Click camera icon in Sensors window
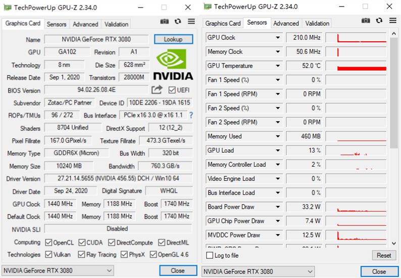 (366, 21)
